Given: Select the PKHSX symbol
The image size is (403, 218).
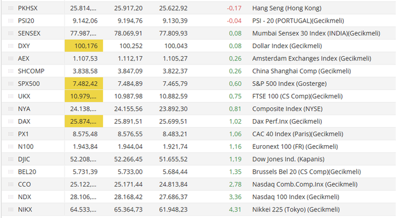Looking at the screenshot, I should click(x=27, y=8).
